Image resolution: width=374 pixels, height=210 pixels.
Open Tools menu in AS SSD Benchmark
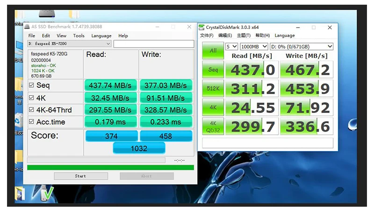[x=79, y=36]
